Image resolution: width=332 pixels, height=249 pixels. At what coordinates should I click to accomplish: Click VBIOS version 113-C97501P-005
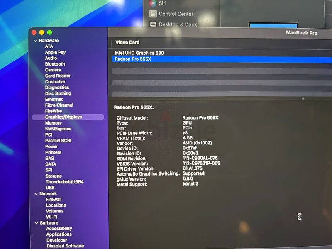[x=202, y=163]
